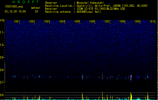Viewport: 158px width, 100px height.
Task: Click the ICOM IC-575 receiver value
Action: [101, 9]
